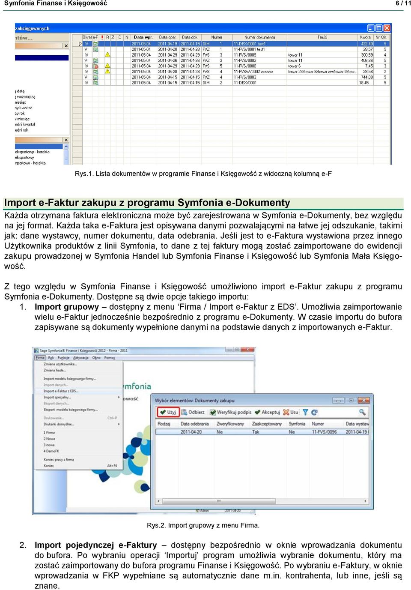The width and height of the screenshot is (411, 590).
Task: Click the red e-F icon in row 11-FVS/0008
Action: [96, 66]
